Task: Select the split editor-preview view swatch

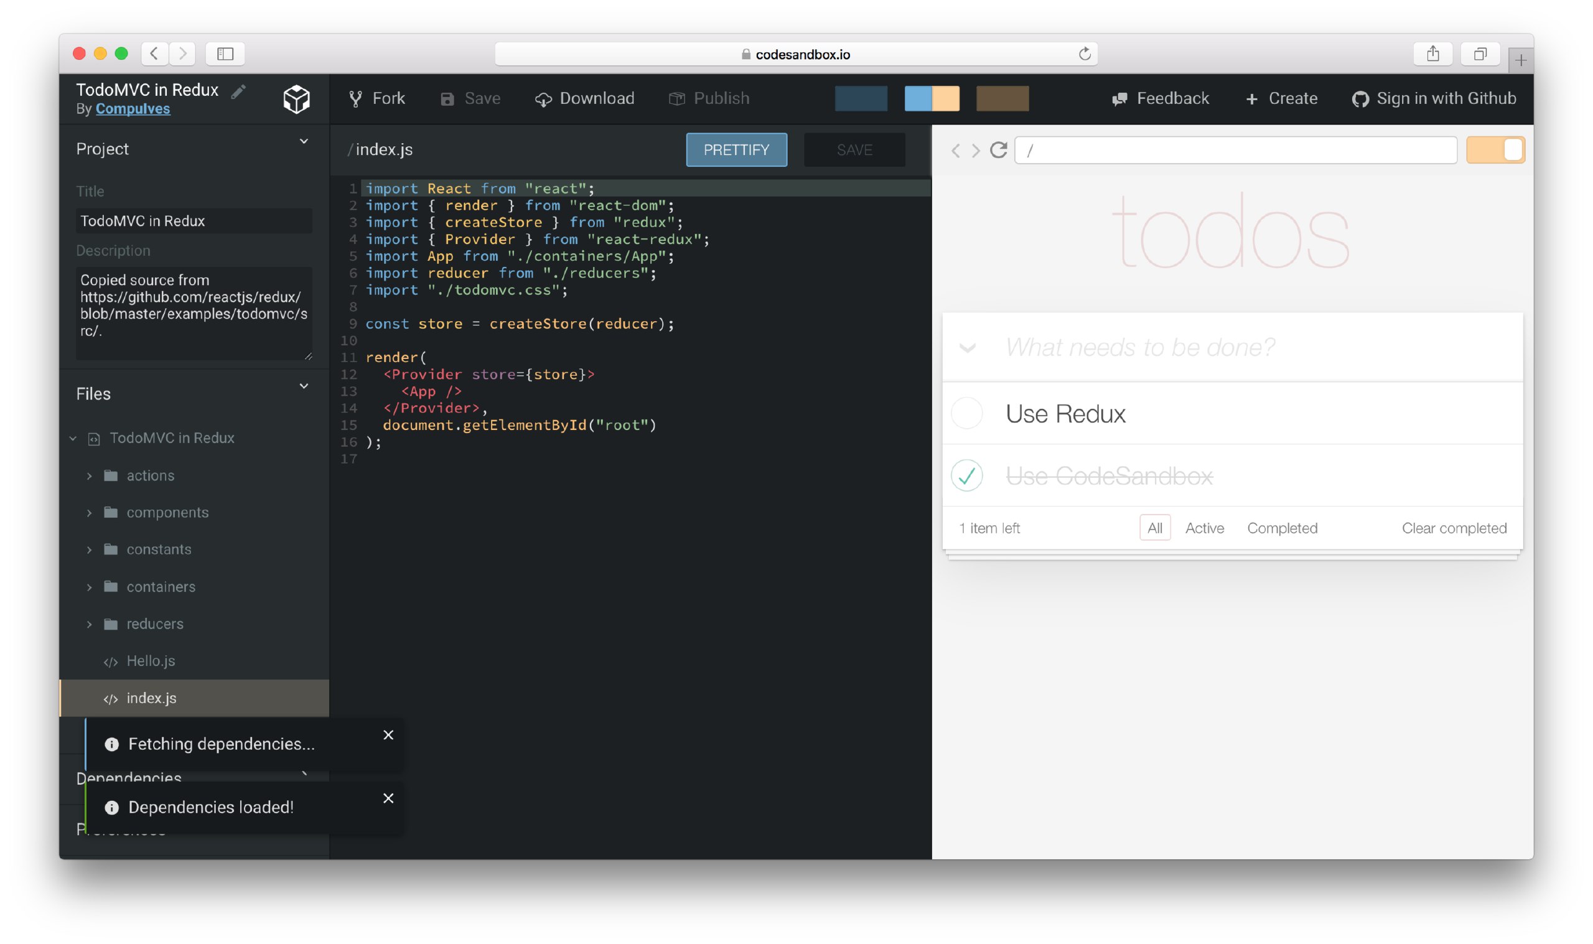Action: click(932, 98)
